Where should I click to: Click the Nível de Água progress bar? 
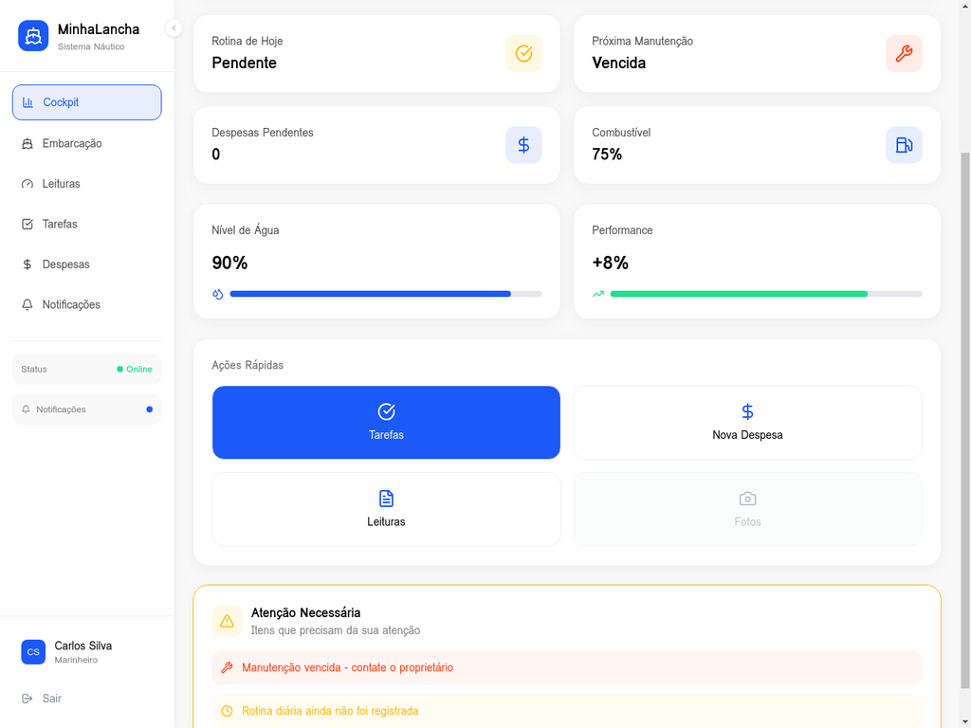tap(385, 294)
